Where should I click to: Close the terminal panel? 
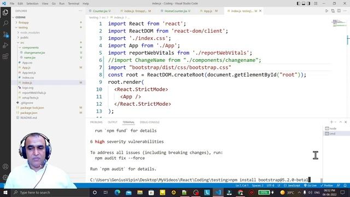[x=346, y=122]
